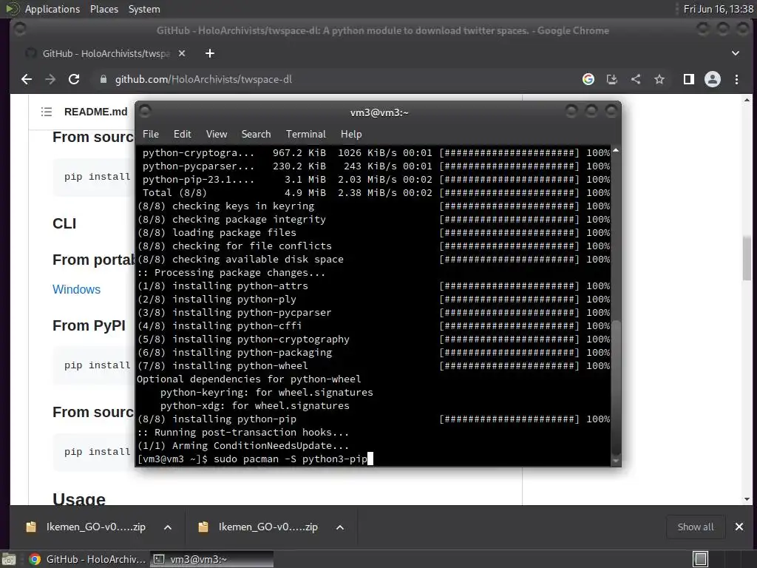Open the terminal View menu
757x568 pixels.
pyautogui.click(x=217, y=134)
